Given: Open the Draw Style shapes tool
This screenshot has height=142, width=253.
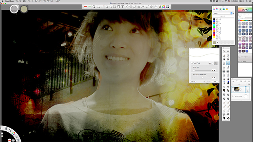Looking at the screenshot, I should 151,7.
